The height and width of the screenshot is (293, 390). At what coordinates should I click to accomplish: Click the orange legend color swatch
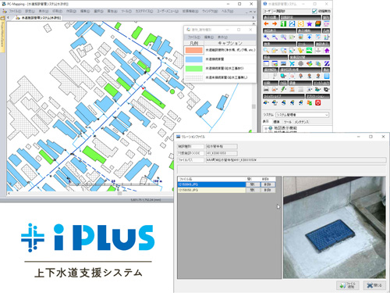click(x=193, y=50)
